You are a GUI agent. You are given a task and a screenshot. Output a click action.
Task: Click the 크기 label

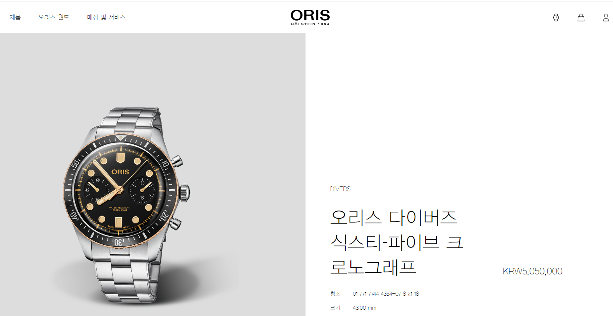click(335, 308)
